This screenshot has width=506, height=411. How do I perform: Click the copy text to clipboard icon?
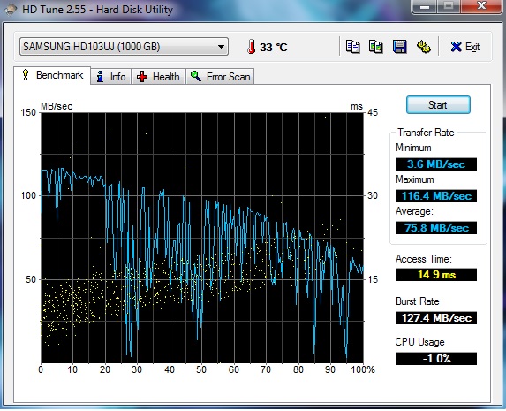[352, 47]
